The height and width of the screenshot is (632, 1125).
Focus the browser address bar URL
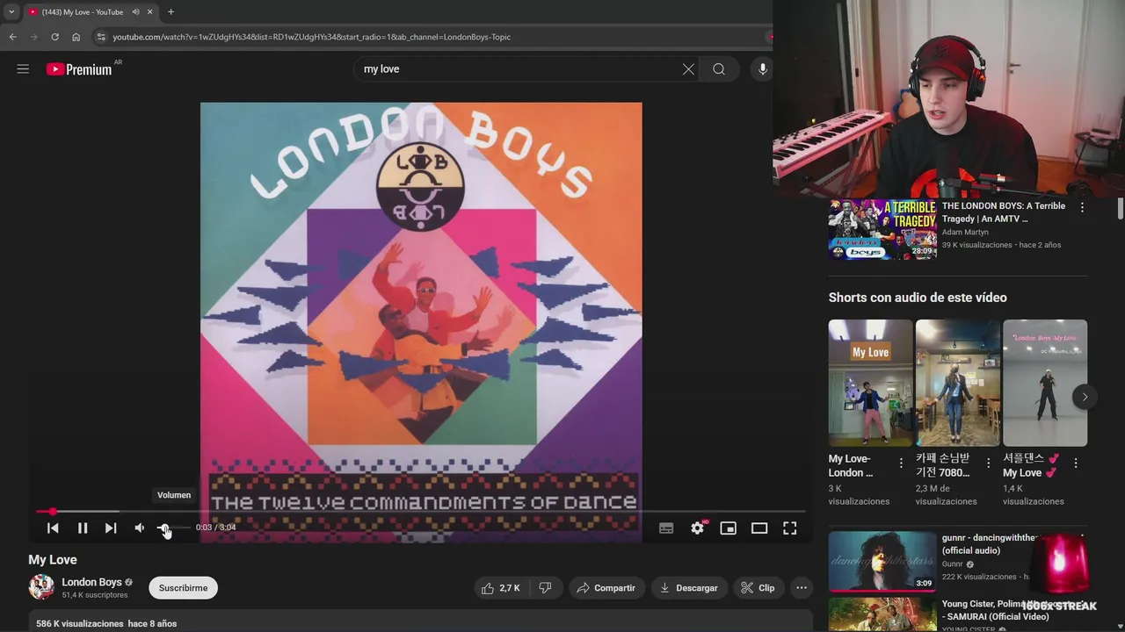(312, 37)
